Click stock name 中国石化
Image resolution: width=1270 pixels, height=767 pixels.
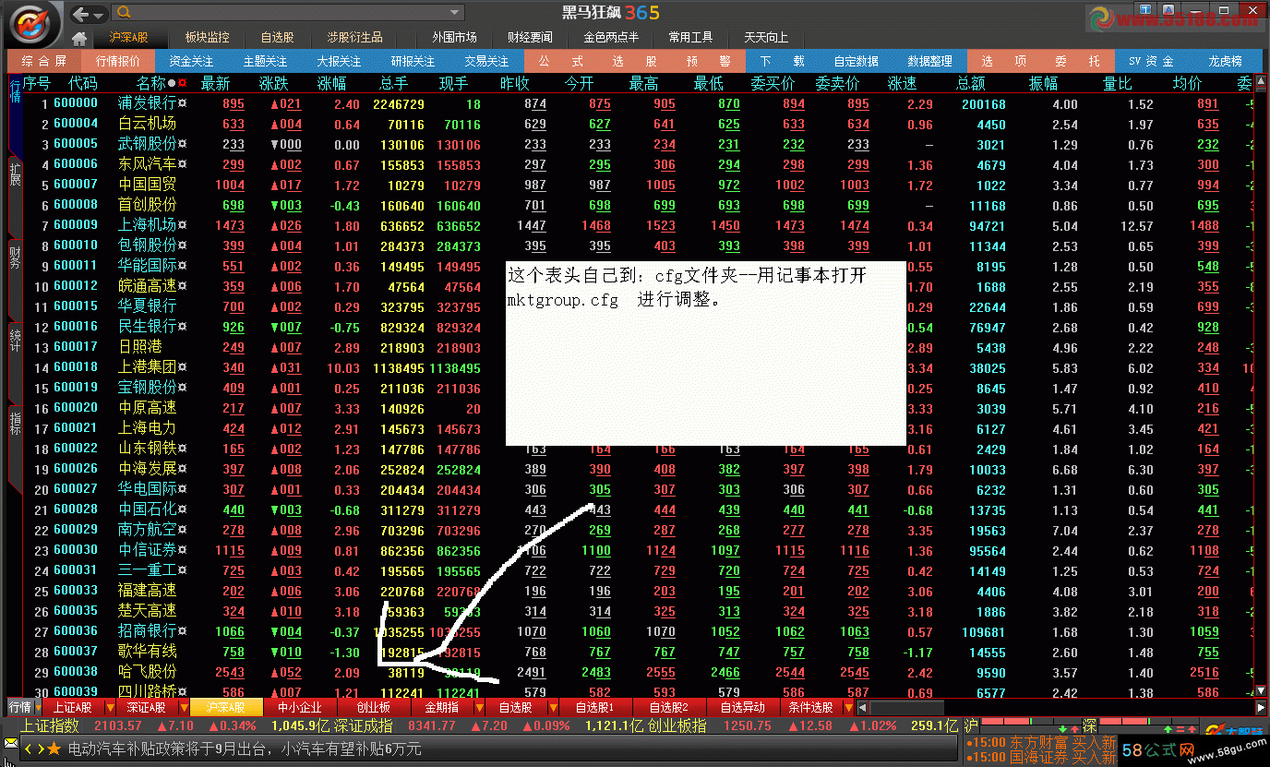(x=147, y=509)
